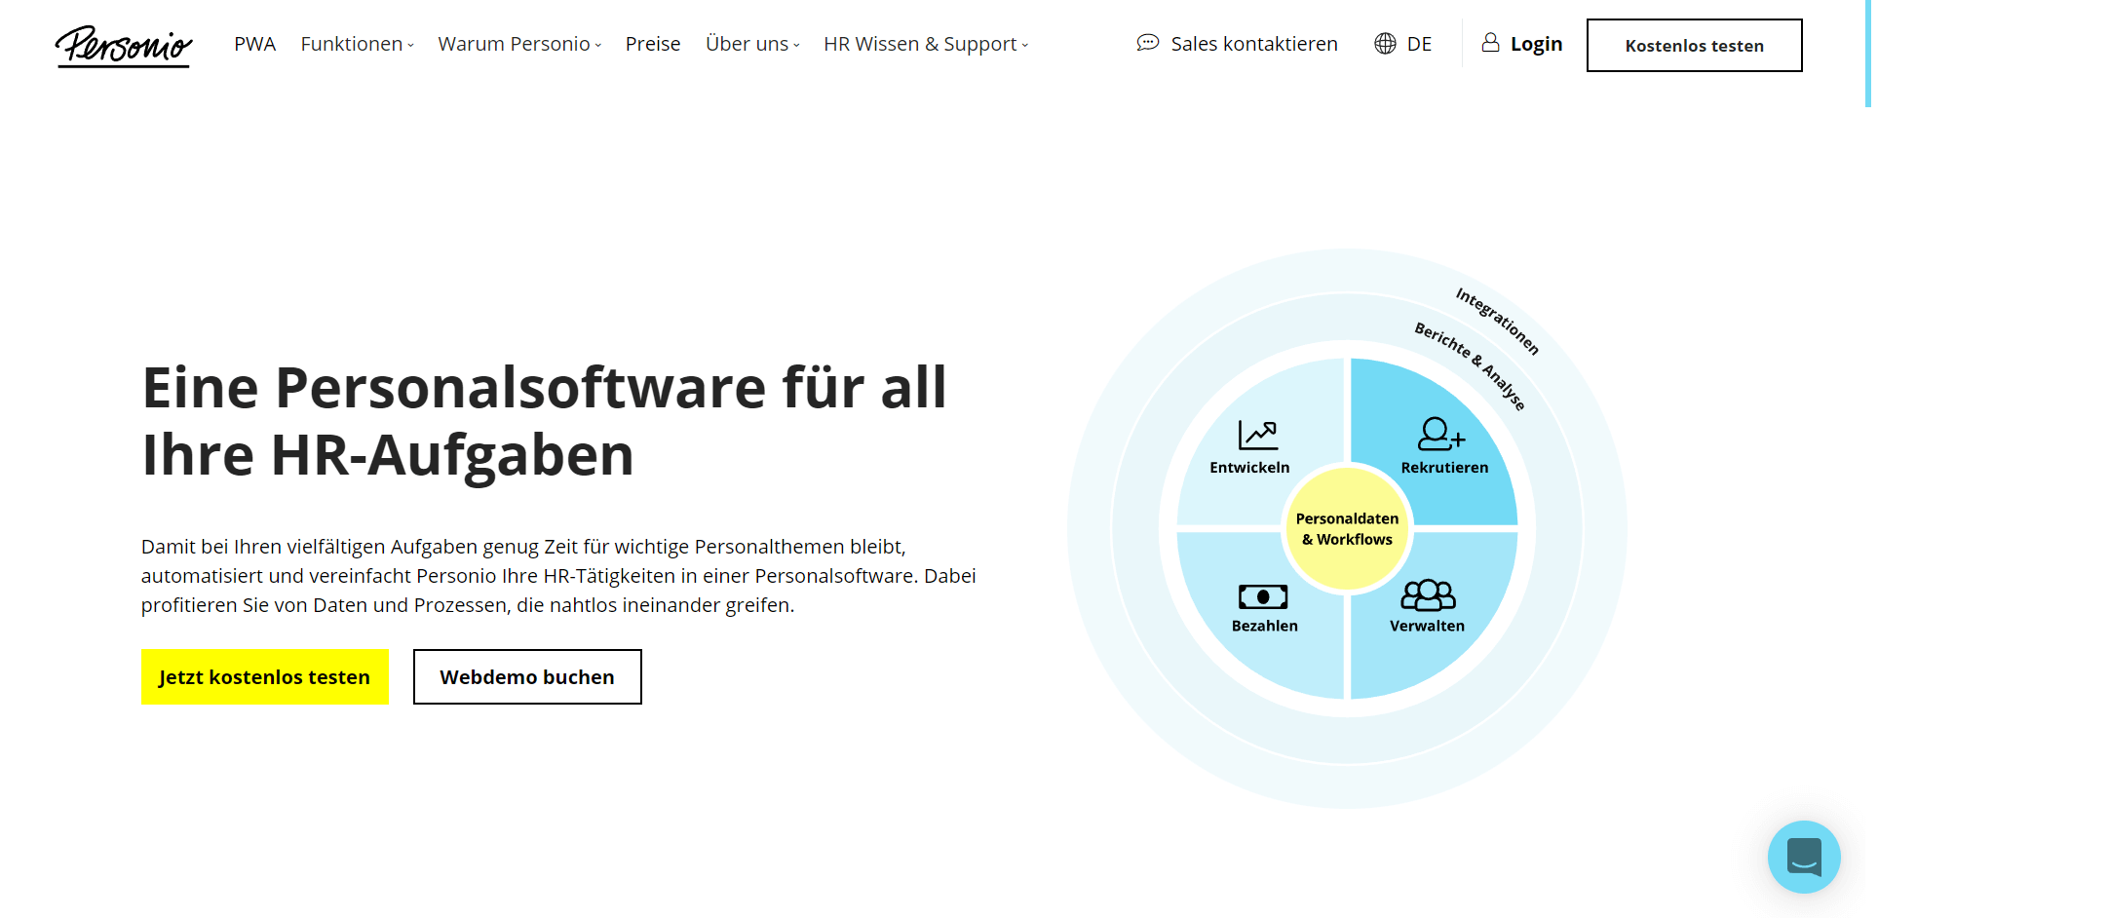Click the Rekrutieren label

pos(1444,468)
